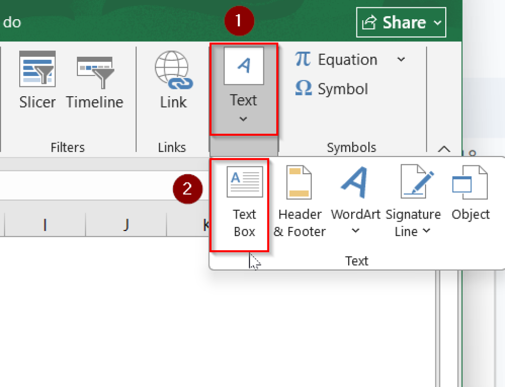The height and width of the screenshot is (387, 505).
Task: Expand the WordArt styles dropdown
Action: click(355, 231)
